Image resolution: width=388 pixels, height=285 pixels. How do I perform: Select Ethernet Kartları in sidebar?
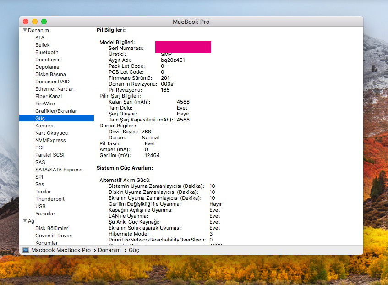tap(55, 89)
